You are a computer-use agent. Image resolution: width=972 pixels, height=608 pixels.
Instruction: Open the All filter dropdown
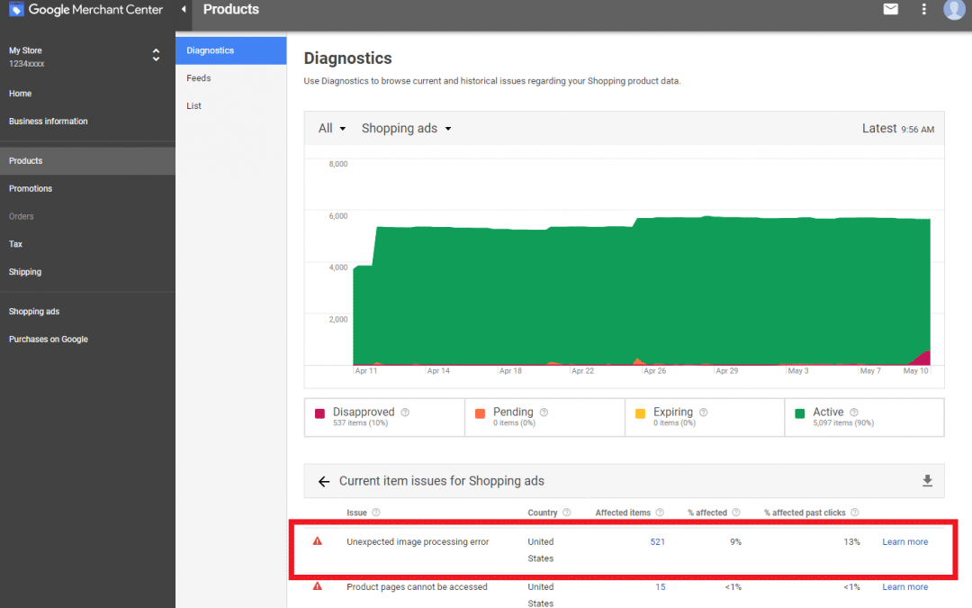click(332, 129)
